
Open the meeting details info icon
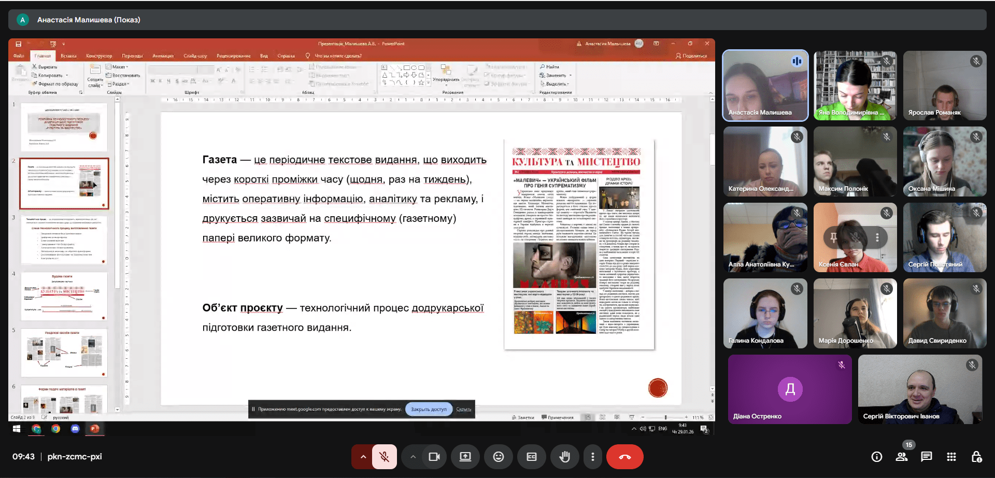coord(876,457)
